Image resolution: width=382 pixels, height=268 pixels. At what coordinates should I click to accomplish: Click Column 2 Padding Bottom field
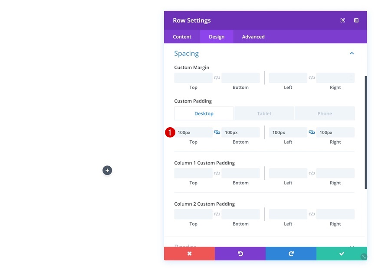pyautogui.click(x=240, y=214)
